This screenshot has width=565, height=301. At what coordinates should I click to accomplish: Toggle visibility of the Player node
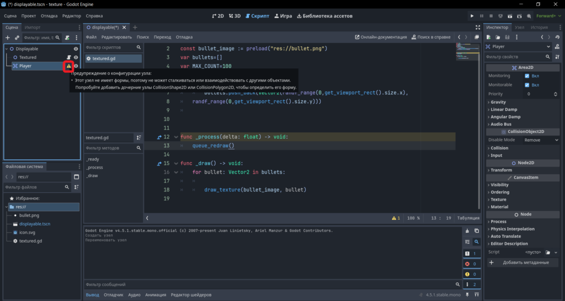(76, 66)
